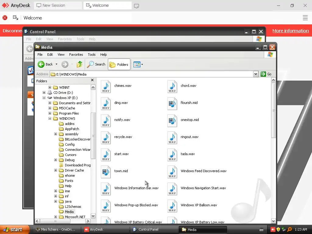Open AnyDesk taskbar button
The width and height of the screenshot is (312, 234).
106,229
